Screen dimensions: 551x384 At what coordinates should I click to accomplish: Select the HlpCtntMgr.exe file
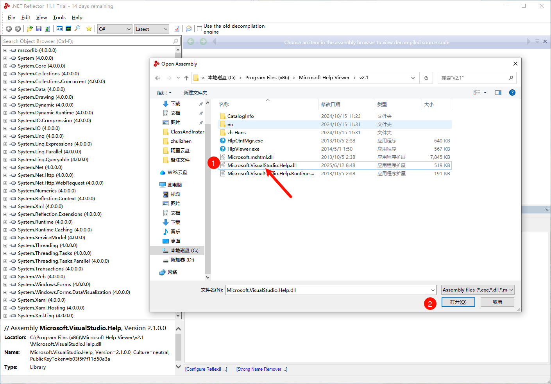point(245,141)
